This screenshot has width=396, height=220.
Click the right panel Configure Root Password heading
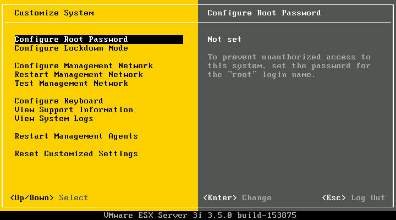point(264,13)
